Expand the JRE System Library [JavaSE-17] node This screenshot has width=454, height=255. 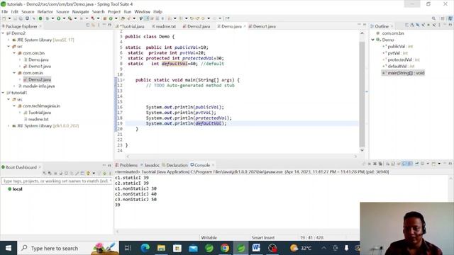click(x=9, y=40)
